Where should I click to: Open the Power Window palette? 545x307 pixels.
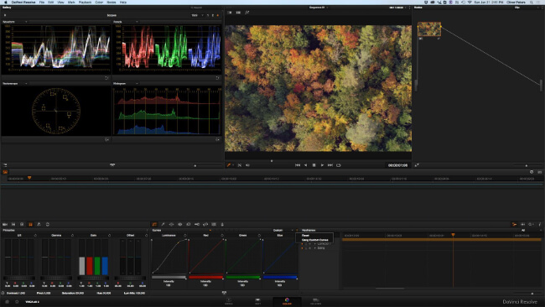(x=171, y=224)
